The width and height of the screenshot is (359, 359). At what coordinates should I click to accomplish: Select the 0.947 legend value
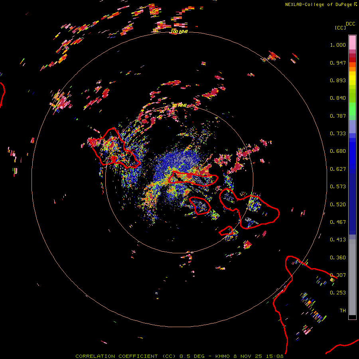[x=338, y=63]
